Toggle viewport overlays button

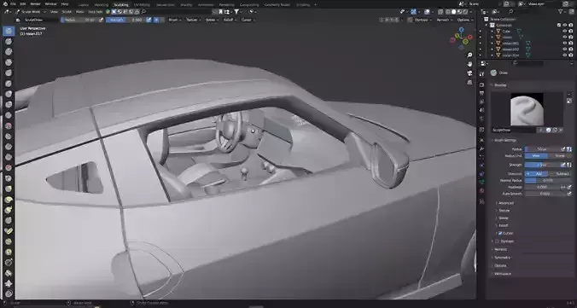(x=427, y=12)
